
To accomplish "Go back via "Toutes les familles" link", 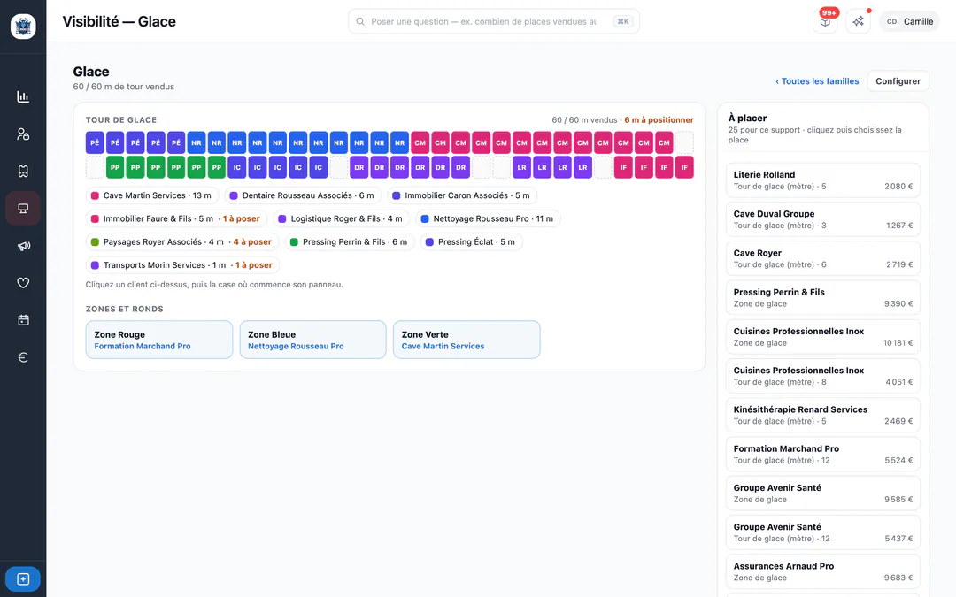I will (817, 81).
